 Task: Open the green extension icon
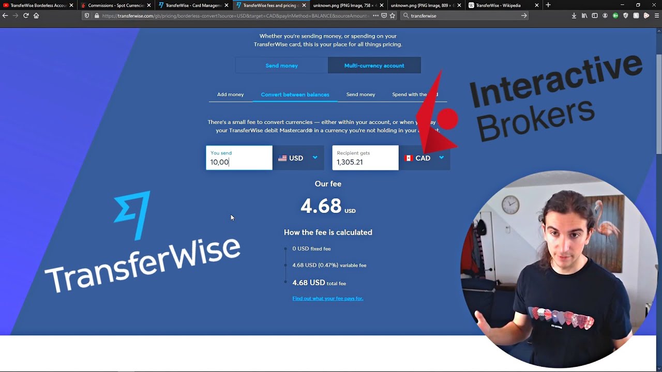615,16
